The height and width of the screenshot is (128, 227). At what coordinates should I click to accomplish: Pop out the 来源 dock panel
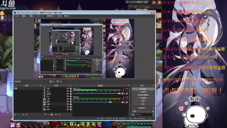(70, 86)
